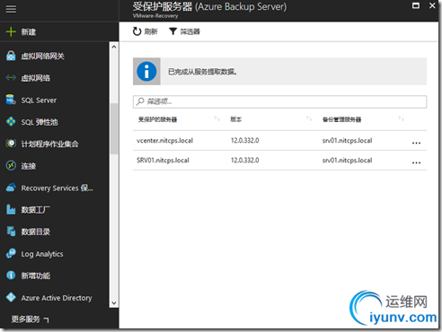This screenshot has width=442, height=332.
Task: Open 新增功能 sidebar label
Action: 36,275
